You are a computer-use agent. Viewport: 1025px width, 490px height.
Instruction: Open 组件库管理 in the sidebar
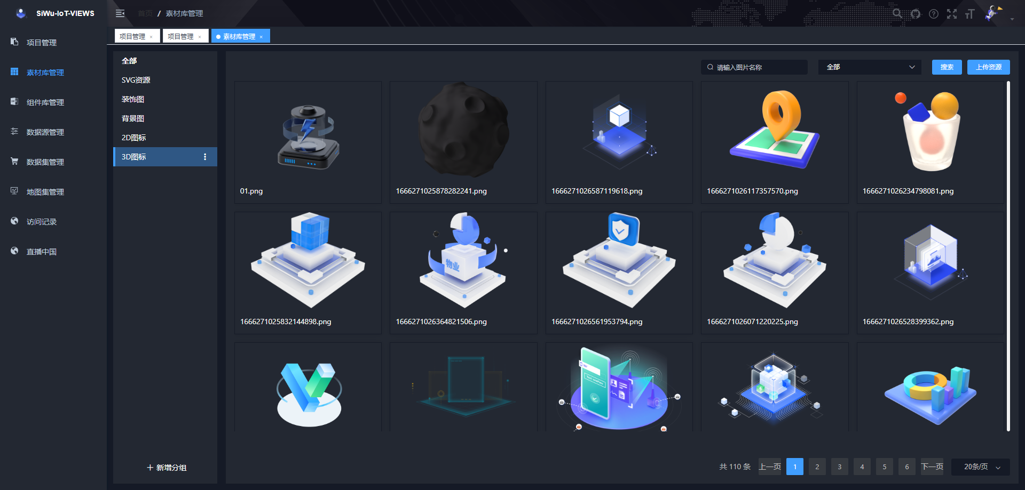[x=45, y=102]
